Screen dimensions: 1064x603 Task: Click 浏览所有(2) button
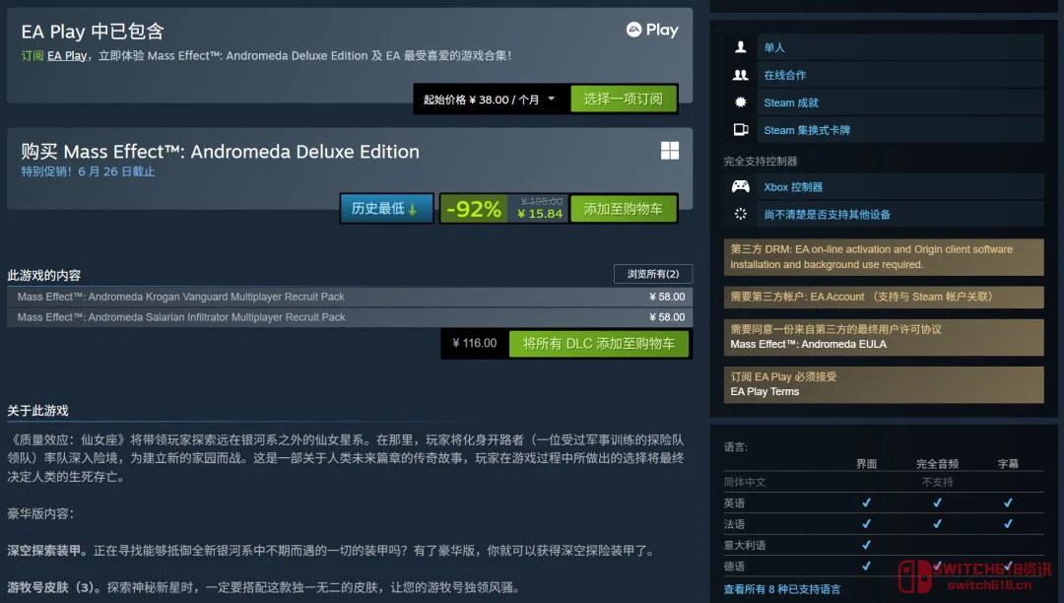click(x=653, y=274)
